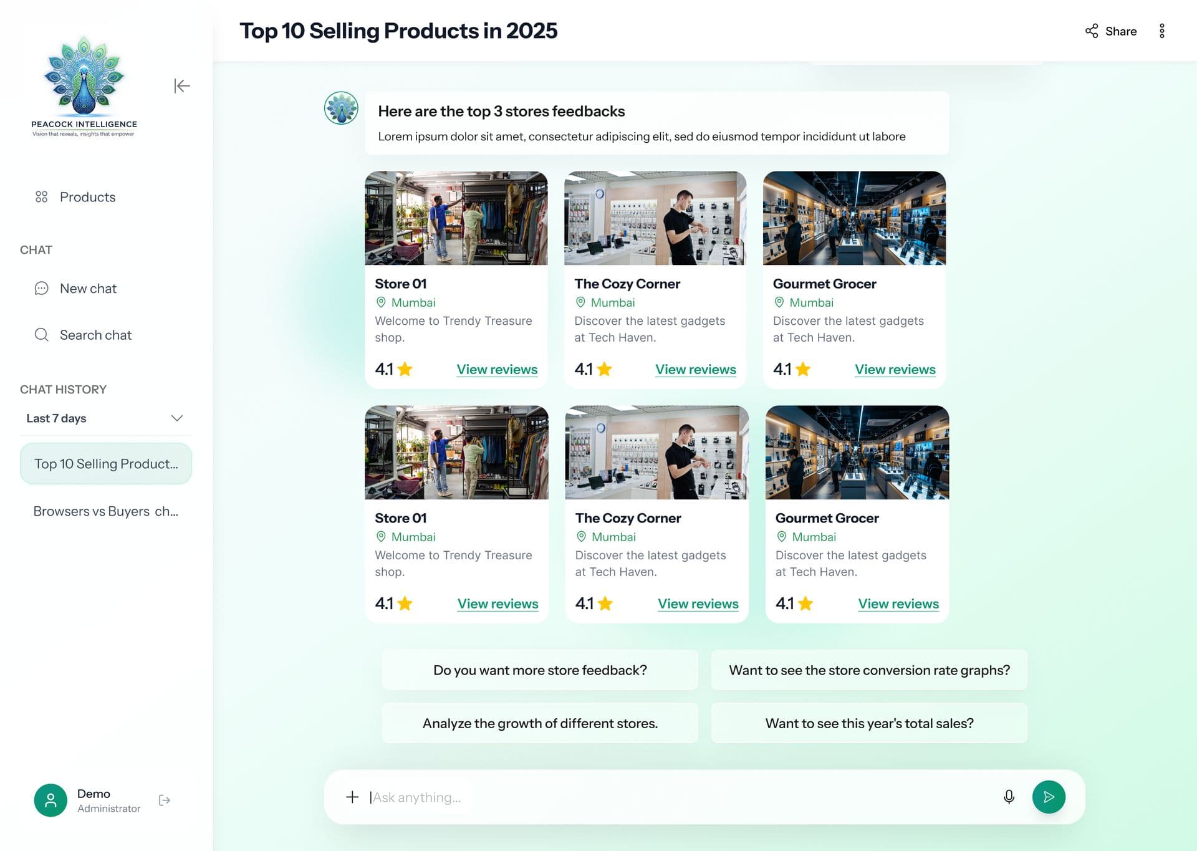Viewport: 1197px width, 851px height.
Task: Click the logout icon next to Demo
Action: 165,801
